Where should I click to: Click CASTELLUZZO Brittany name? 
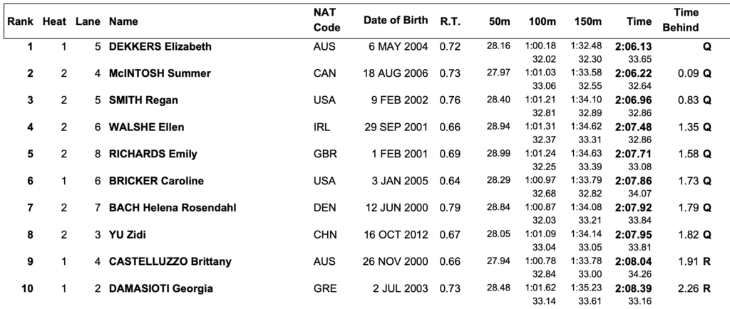(x=170, y=261)
